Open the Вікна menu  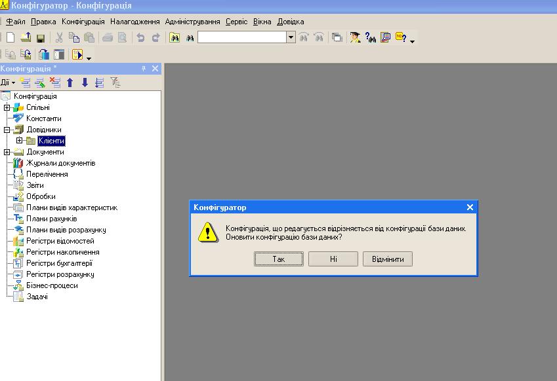[262, 22]
